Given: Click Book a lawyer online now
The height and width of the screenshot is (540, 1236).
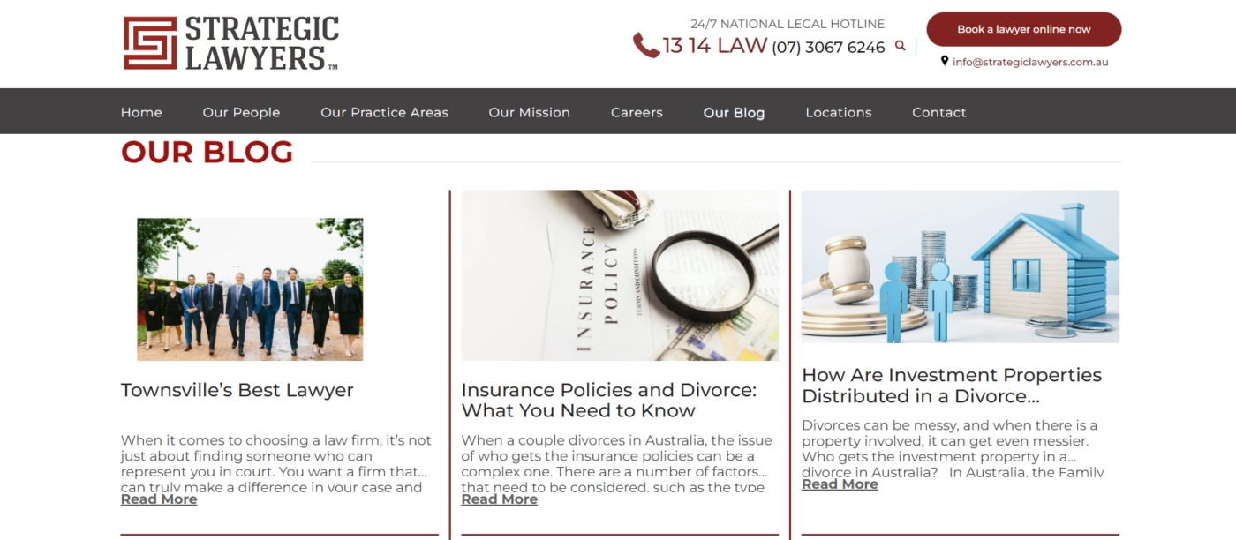Looking at the screenshot, I should [1024, 29].
